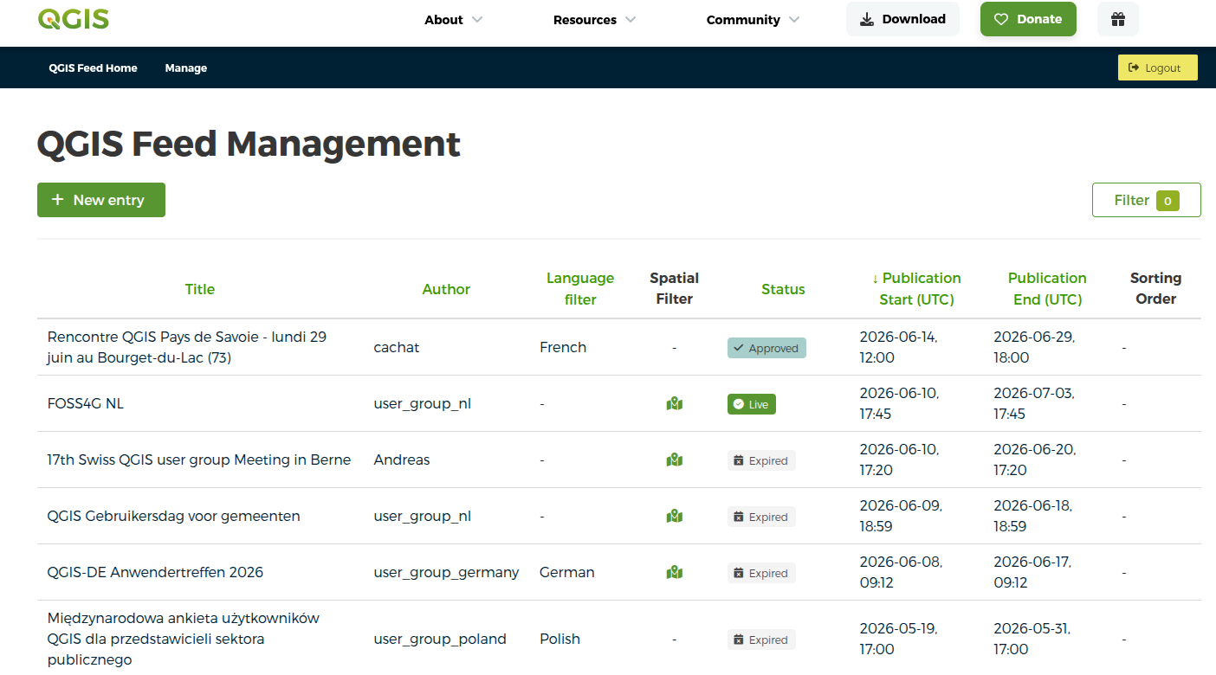Click the Donate button
The image size is (1216, 675).
(1028, 19)
